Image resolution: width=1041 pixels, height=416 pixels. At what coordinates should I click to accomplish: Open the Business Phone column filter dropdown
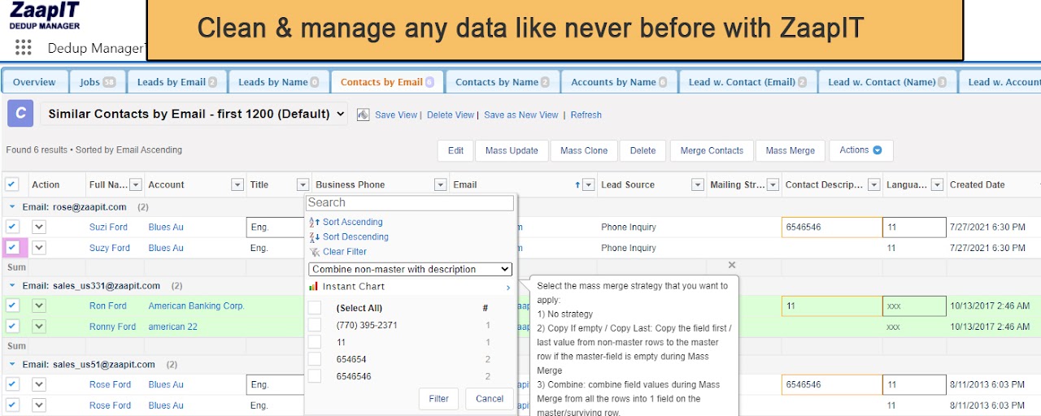(x=440, y=185)
